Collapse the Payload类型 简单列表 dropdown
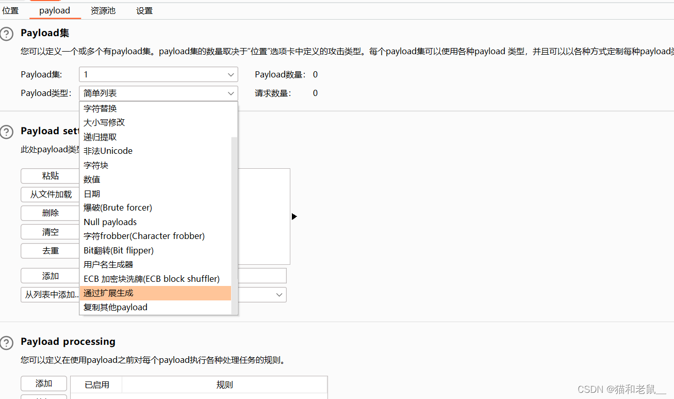The width and height of the screenshot is (674, 399). coord(158,93)
